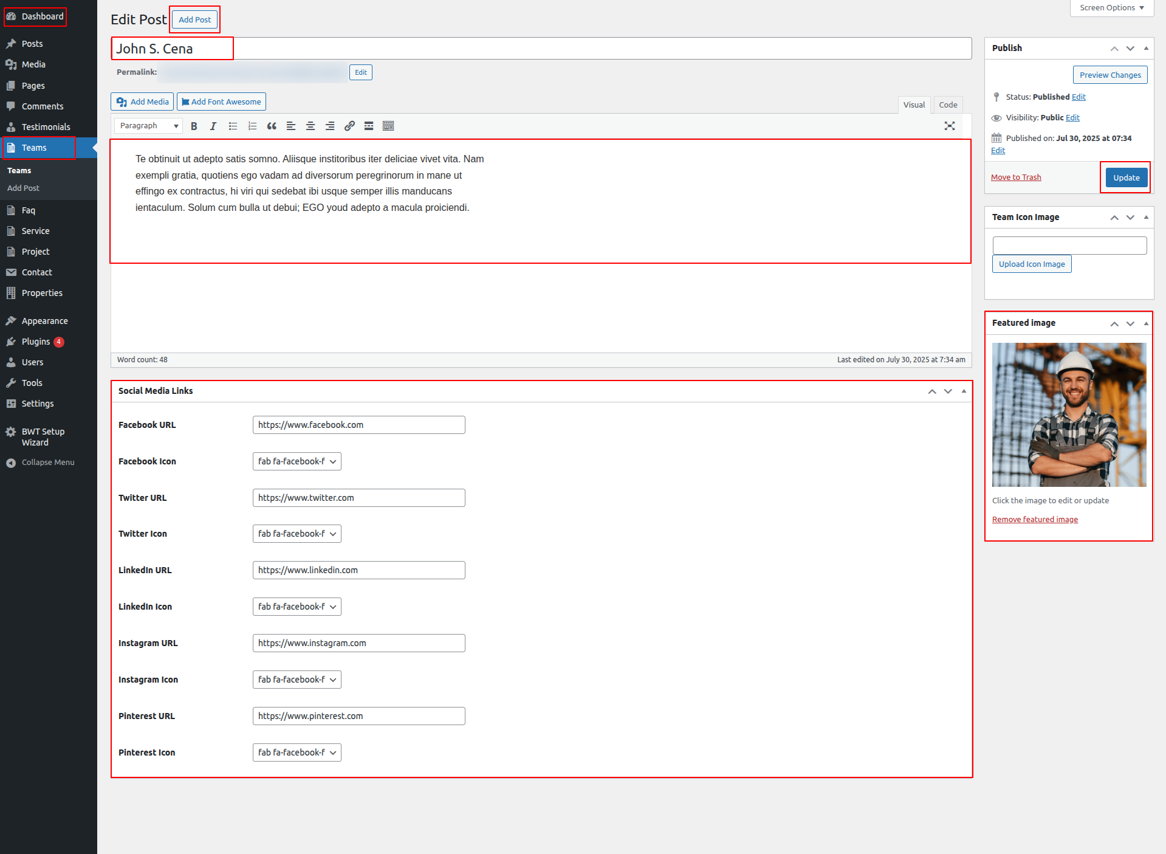This screenshot has width=1166, height=854.
Task: Toggle the editor toolbar kitchen sink
Action: pyautogui.click(x=388, y=126)
